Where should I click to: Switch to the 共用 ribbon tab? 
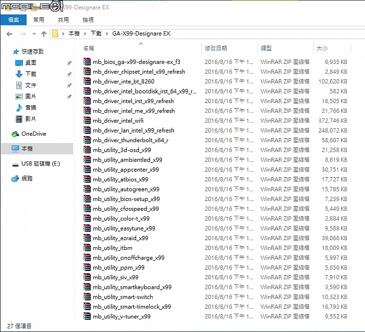63,20
